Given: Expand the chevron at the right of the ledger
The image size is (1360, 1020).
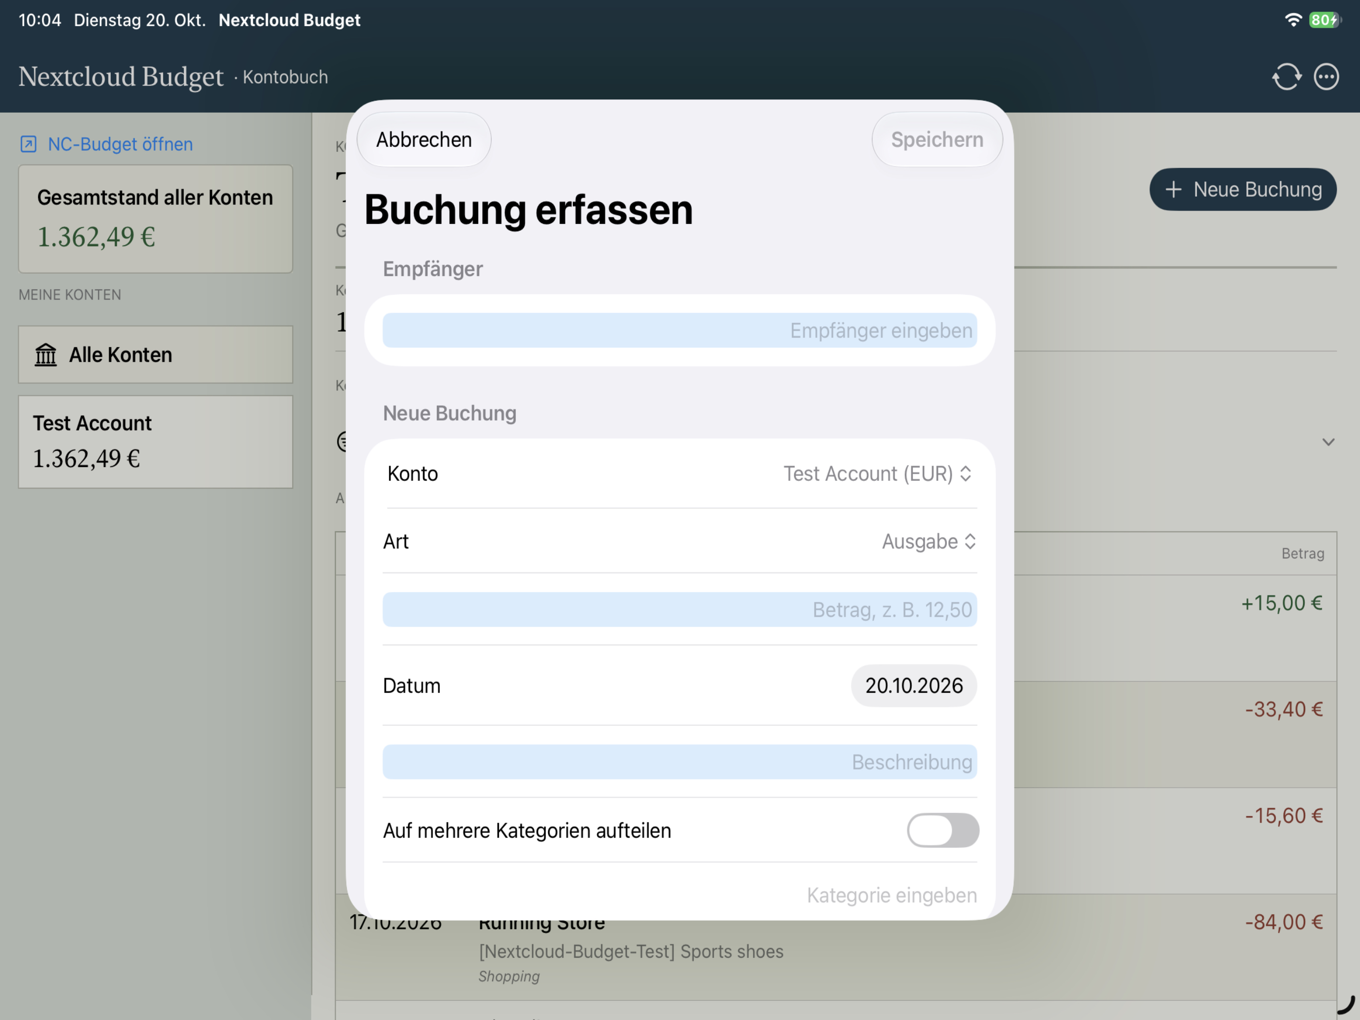Looking at the screenshot, I should 1328,442.
